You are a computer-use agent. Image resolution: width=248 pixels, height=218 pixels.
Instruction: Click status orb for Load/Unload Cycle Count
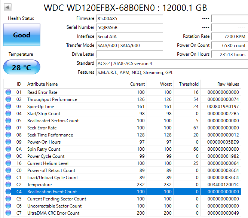pyautogui.click(x=8, y=177)
